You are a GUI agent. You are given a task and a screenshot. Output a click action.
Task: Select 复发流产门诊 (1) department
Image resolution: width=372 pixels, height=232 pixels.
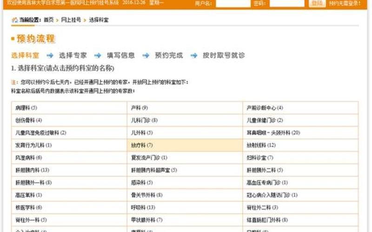pyautogui.click(x=149, y=158)
